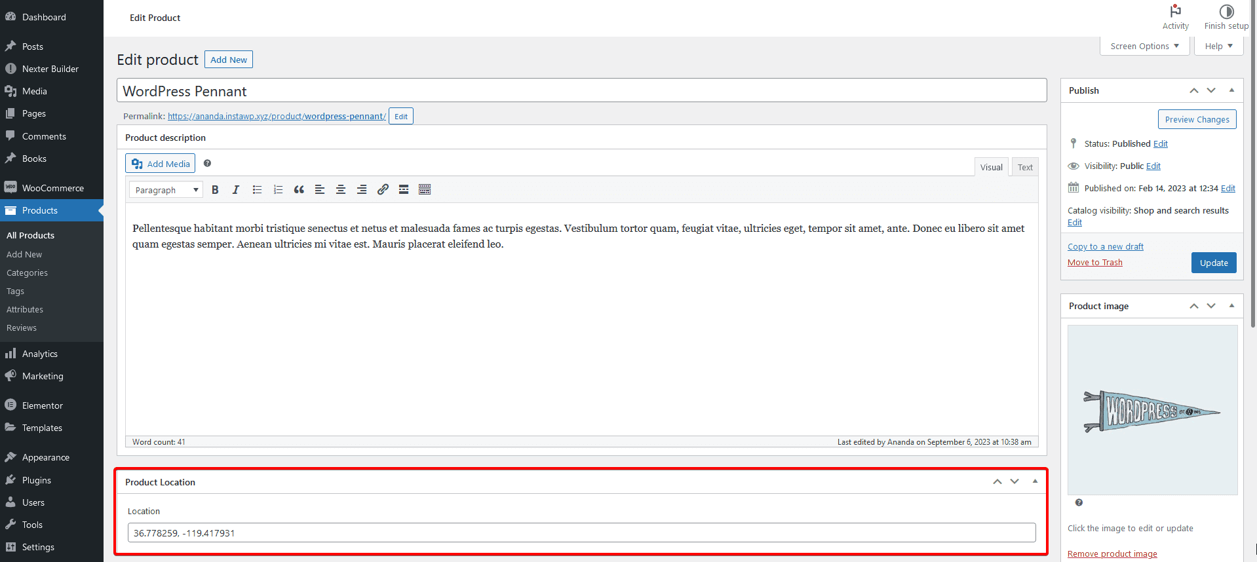
Task: Insert a numbered list
Action: (278, 190)
